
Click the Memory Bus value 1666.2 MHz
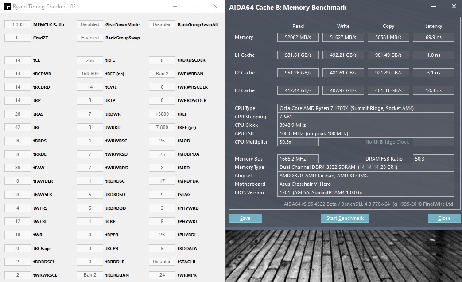pyautogui.click(x=298, y=159)
